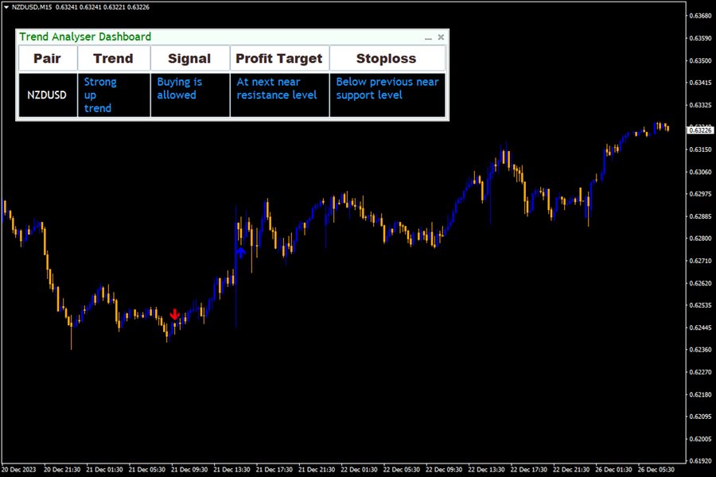Click the 0.62445 price scale label

(x=700, y=328)
